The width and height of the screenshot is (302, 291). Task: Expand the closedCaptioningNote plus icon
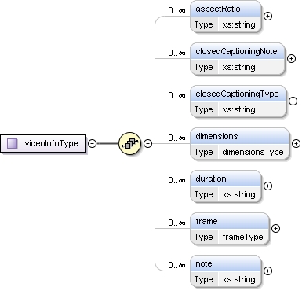point(291,58)
